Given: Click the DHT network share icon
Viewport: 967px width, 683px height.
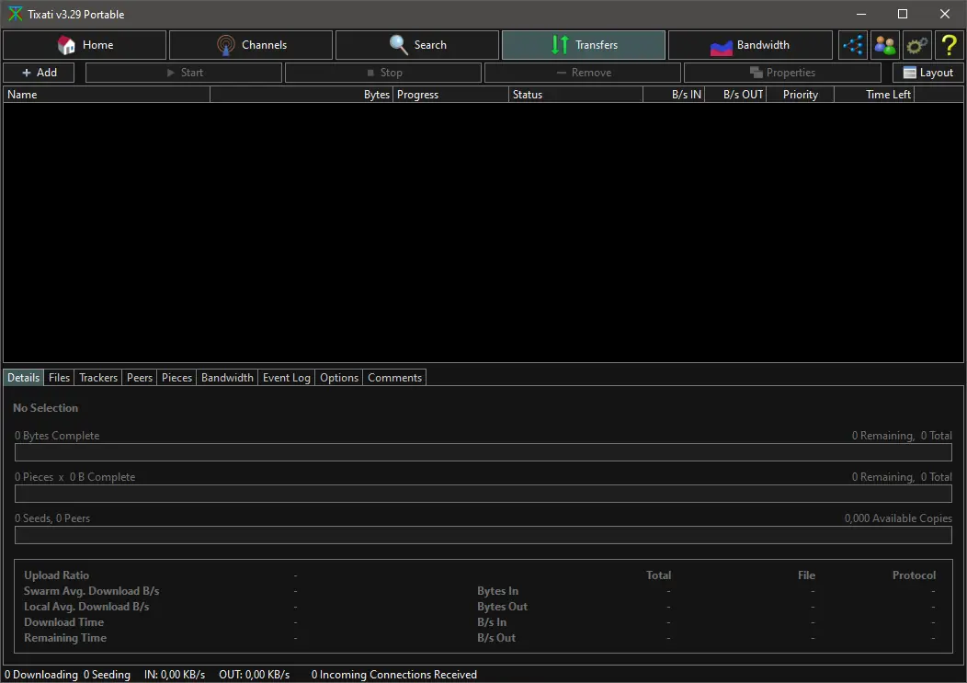Looking at the screenshot, I should coord(853,45).
